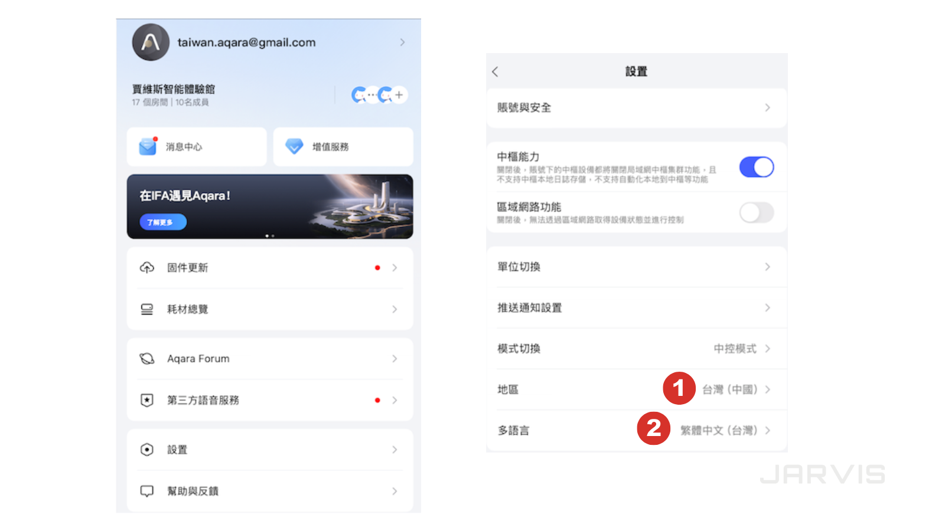Click the message center envelope icon
This screenshot has height=531, width=945.
(x=148, y=146)
